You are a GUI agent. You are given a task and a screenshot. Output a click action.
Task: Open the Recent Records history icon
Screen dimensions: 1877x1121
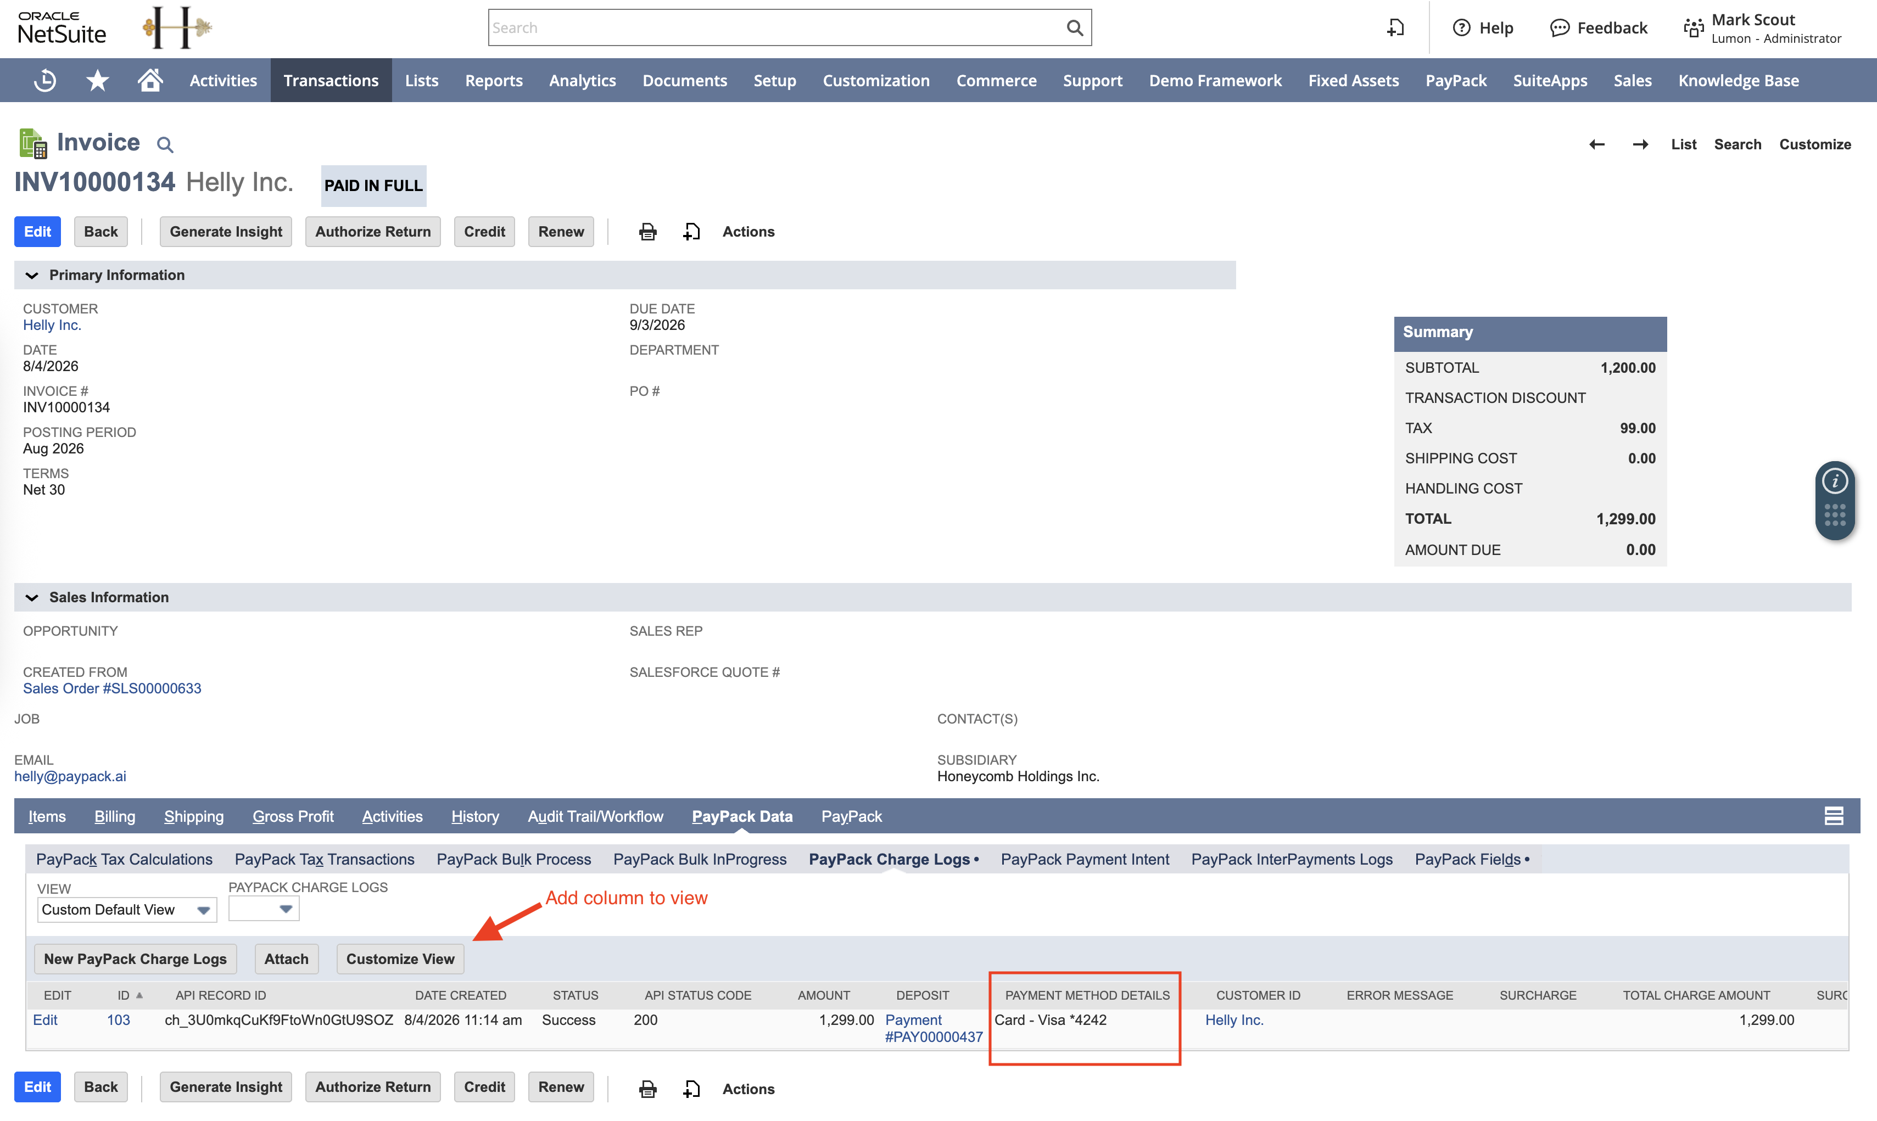44,80
